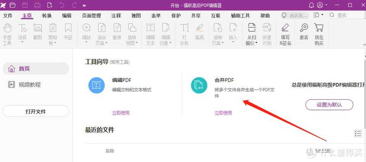Viewport: 366px width, 162px height.
Task: Click Quick OCR recognition (快速识别)
Action: coord(267,34)
